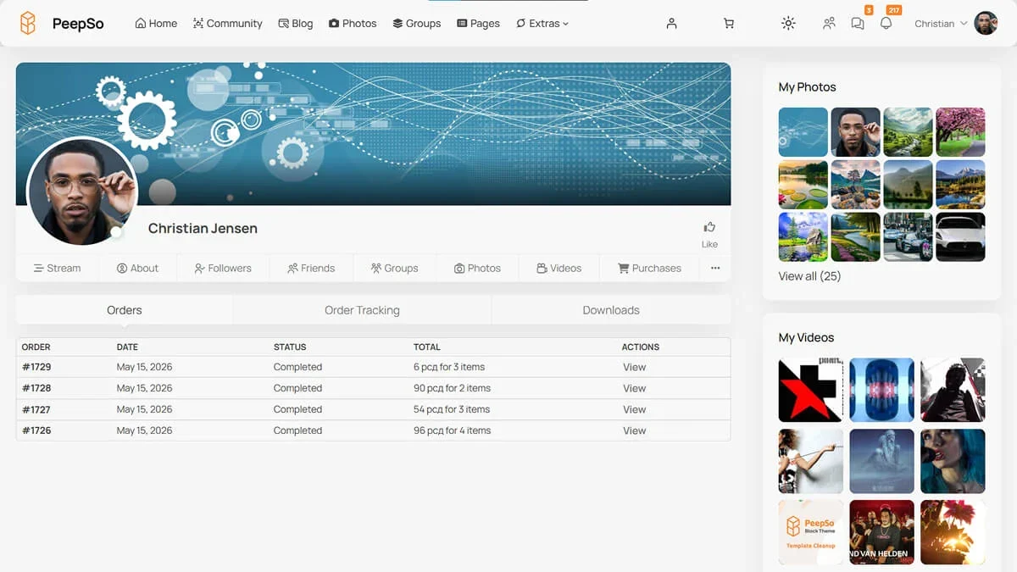Click the My Videos heading
The height and width of the screenshot is (572, 1017).
(x=806, y=337)
